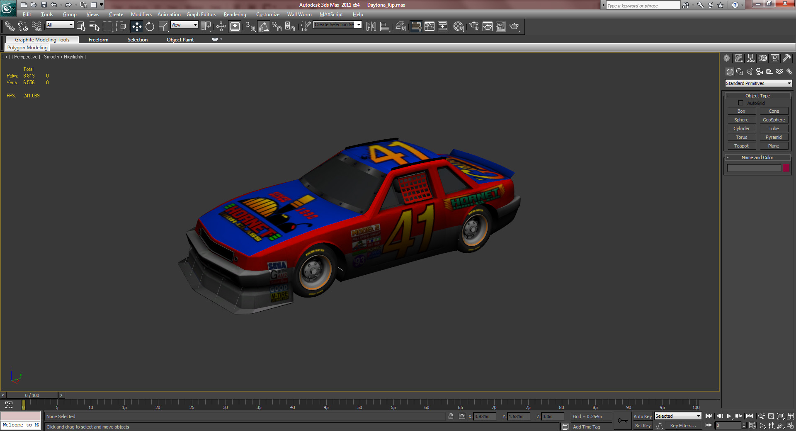The height and width of the screenshot is (431, 796).
Task: Switch to Modify command panel
Action: coord(738,58)
